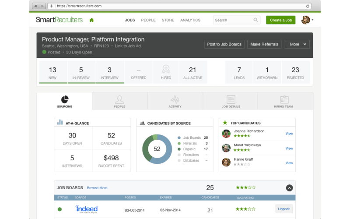Screen dimensions: 350x219
Task: Switch to the People tab
Action: pyautogui.click(x=119, y=101)
